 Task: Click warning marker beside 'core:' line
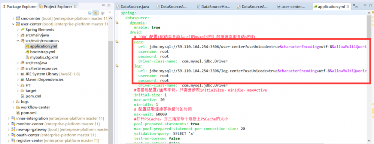tap(117, 42)
